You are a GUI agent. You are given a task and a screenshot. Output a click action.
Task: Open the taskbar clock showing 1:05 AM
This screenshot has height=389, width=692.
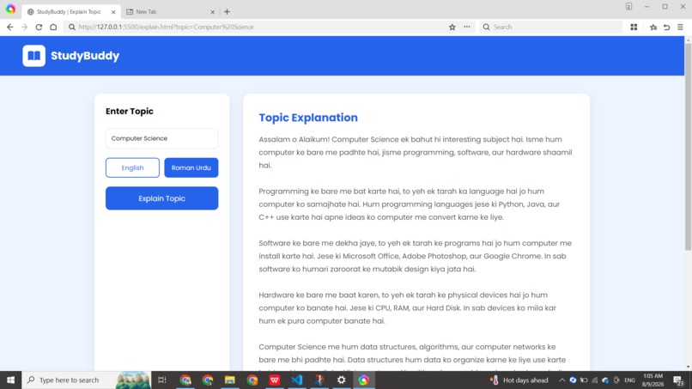653,380
